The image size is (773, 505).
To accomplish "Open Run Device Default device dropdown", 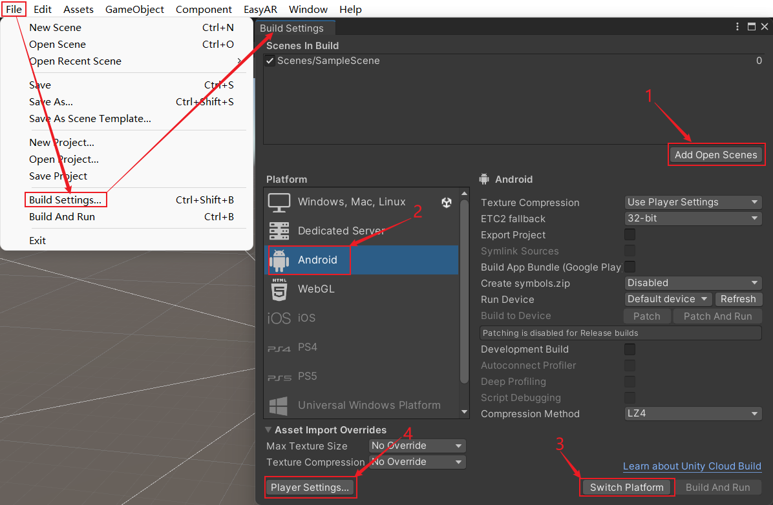I will (668, 299).
